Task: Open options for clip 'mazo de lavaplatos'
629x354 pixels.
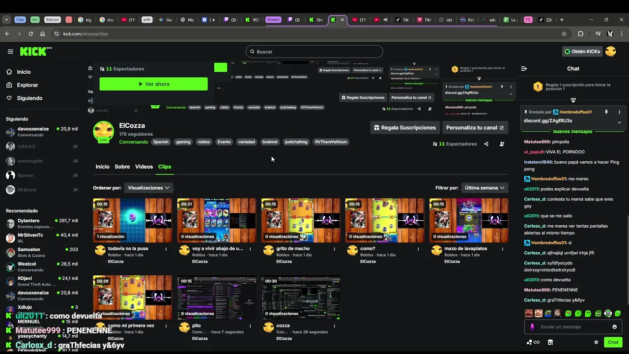Action: click(502, 249)
